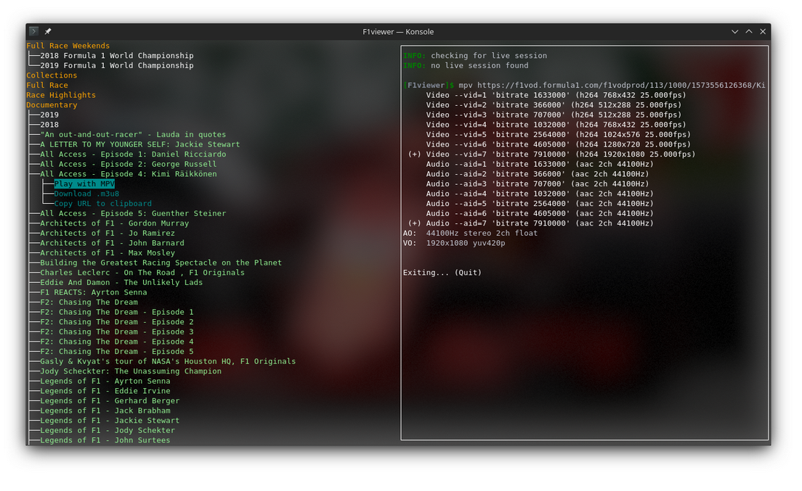Click the AO: 44100Hz stereo line
Image resolution: width=802 pixels, height=491 pixels.
pos(470,234)
